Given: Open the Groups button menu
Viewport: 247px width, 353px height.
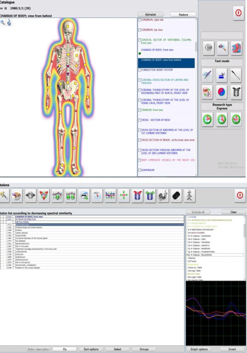Looking at the screenshot, I should click(x=144, y=349).
